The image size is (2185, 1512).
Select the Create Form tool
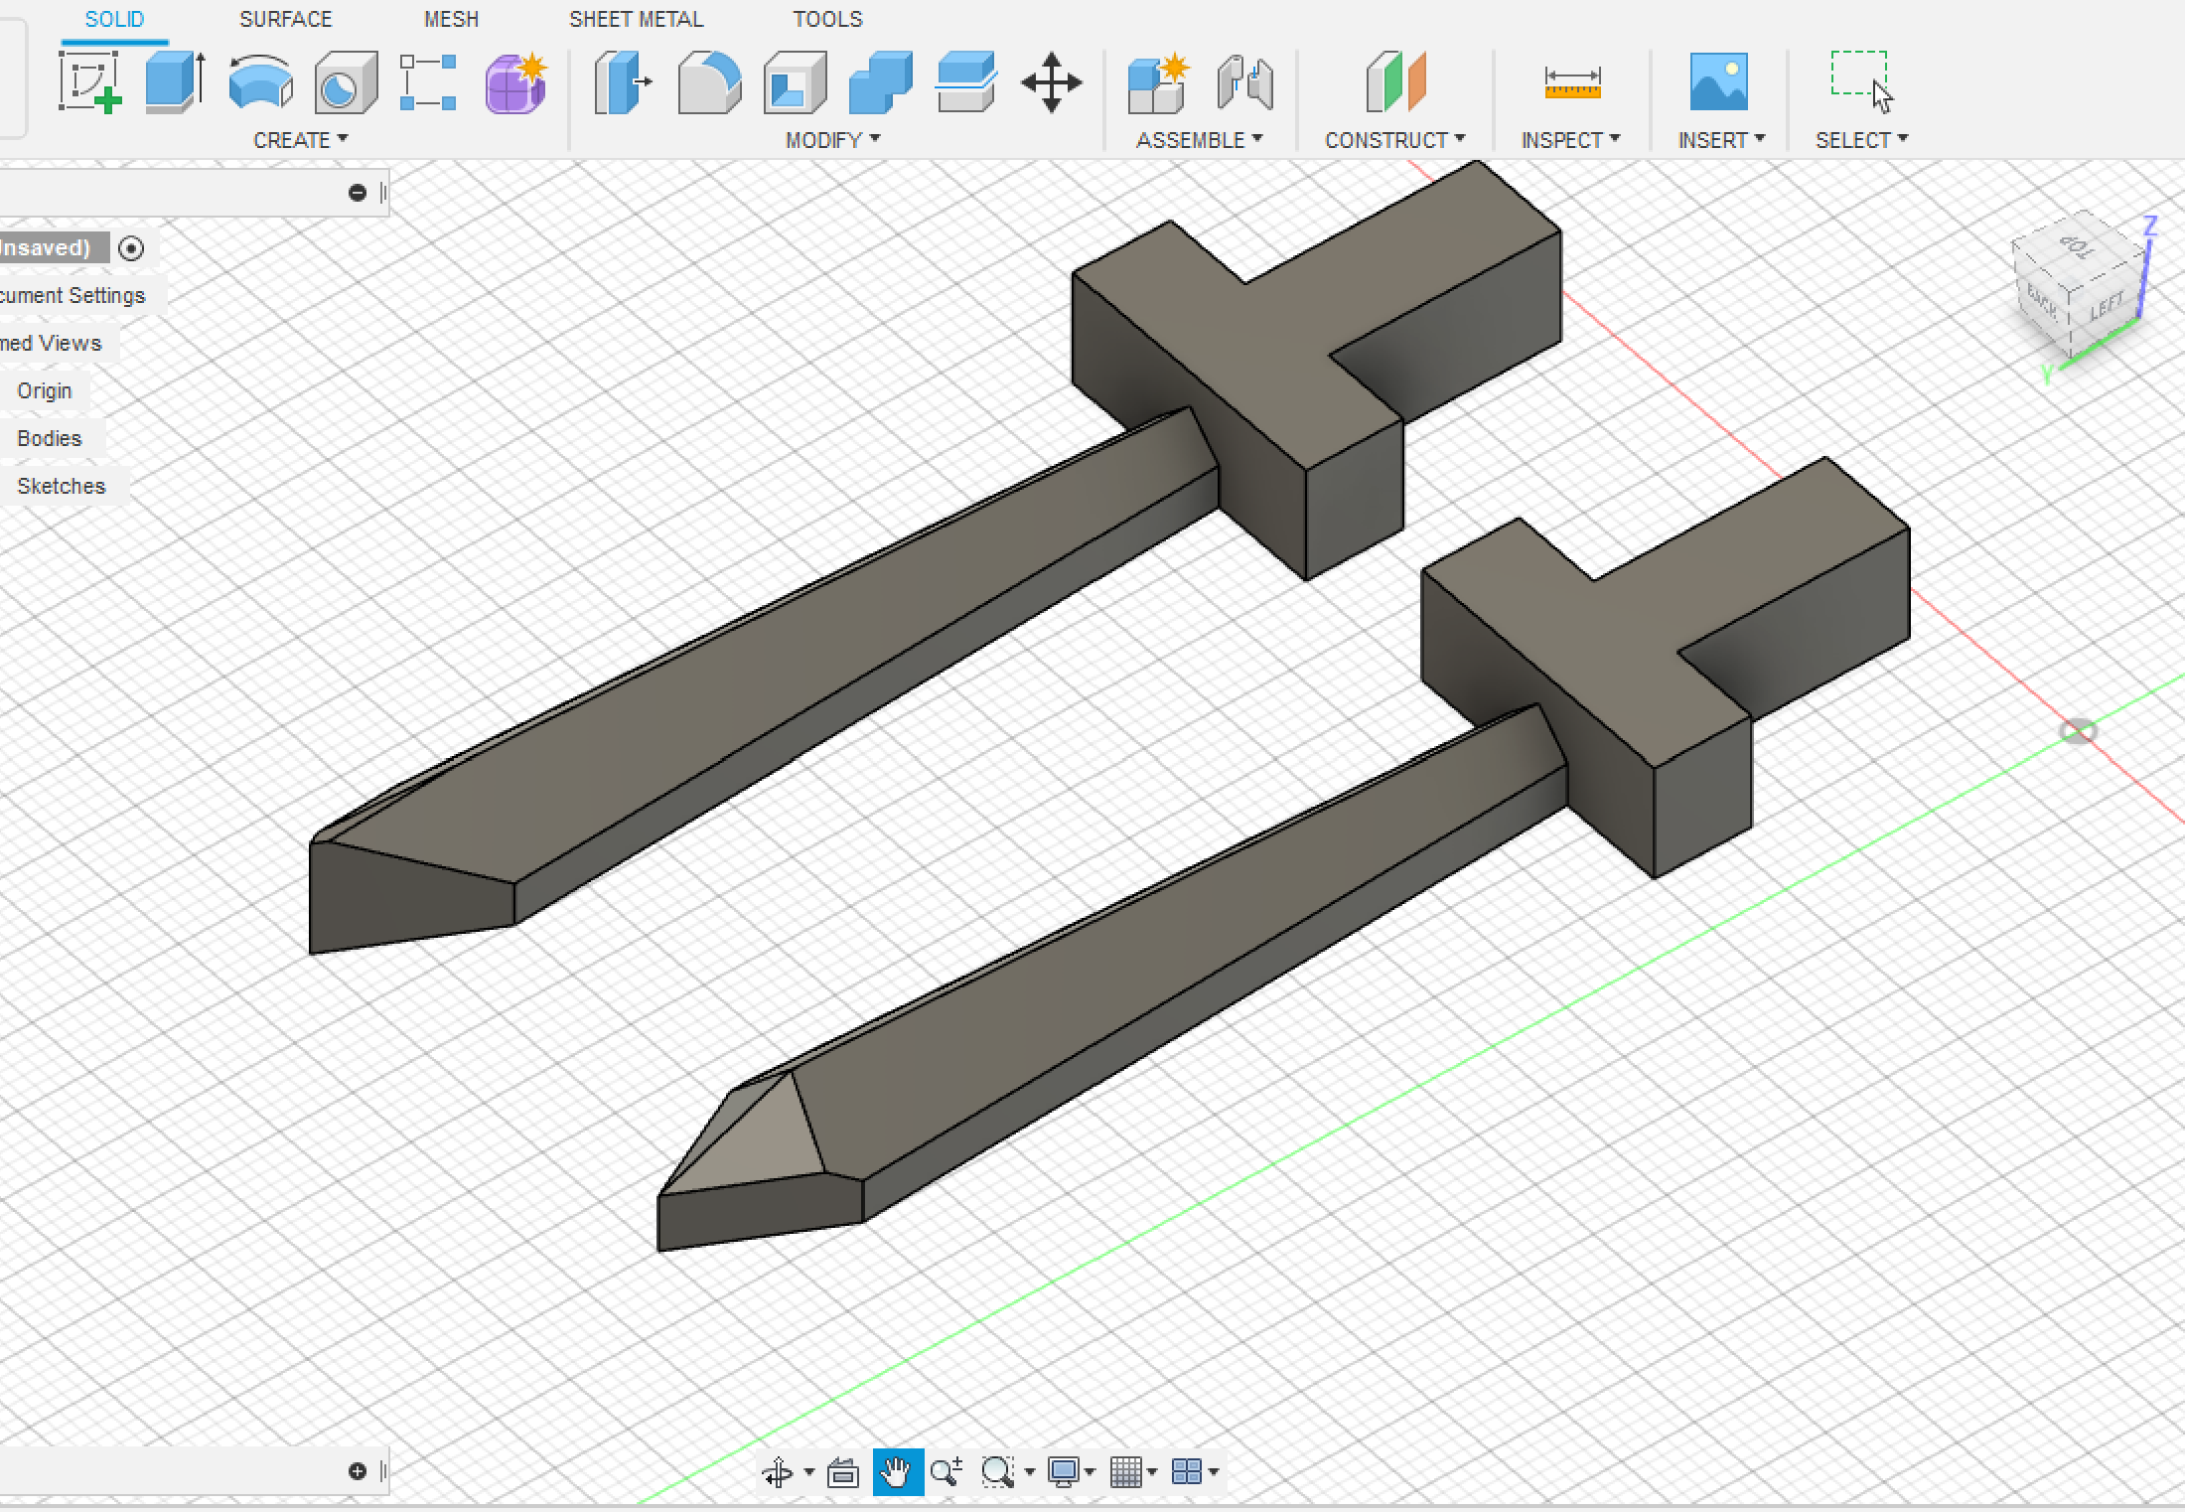516,81
